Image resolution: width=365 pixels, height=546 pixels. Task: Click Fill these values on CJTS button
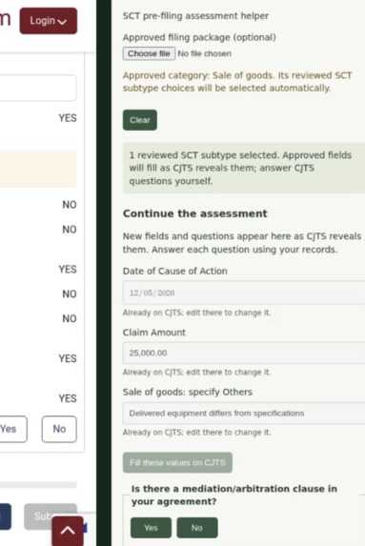(177, 462)
